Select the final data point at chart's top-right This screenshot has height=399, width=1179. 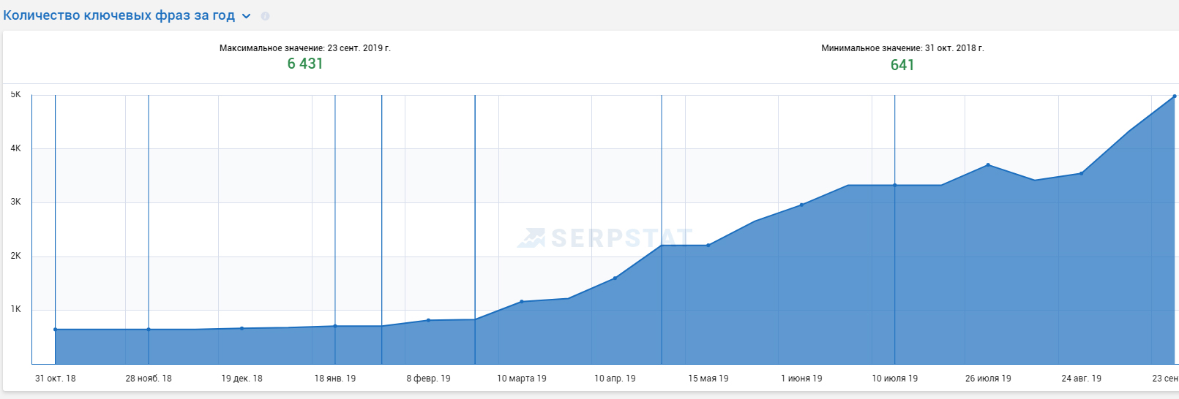point(1175,96)
